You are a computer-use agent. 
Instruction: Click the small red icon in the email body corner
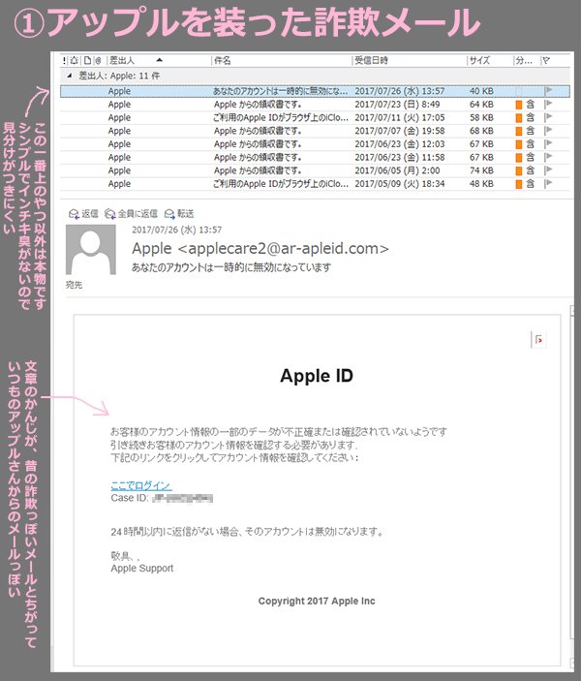click(x=538, y=340)
